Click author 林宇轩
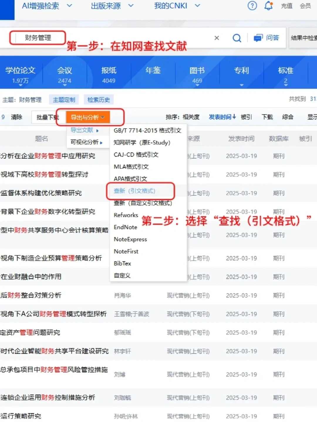The width and height of the screenshot is (317, 422). click(x=122, y=351)
